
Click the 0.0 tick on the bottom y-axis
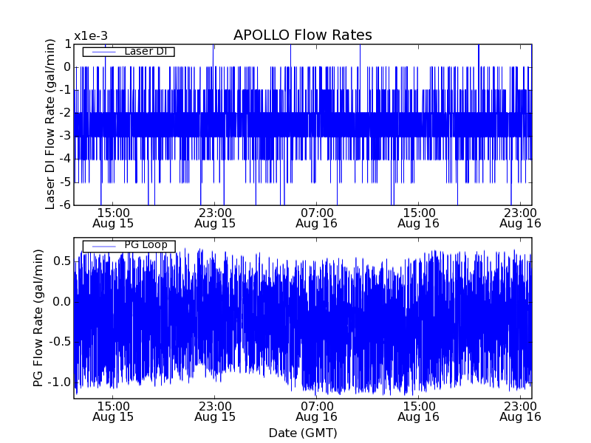click(x=62, y=301)
